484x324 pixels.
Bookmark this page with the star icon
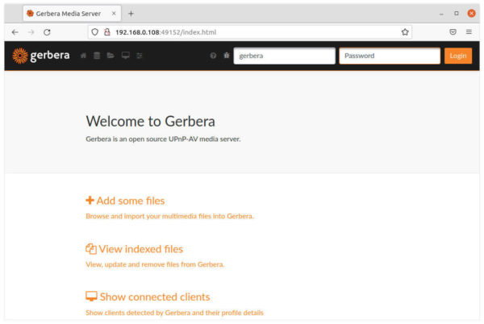(x=405, y=32)
